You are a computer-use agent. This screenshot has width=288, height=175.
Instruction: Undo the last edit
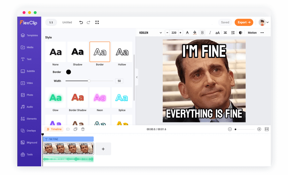(81, 22)
